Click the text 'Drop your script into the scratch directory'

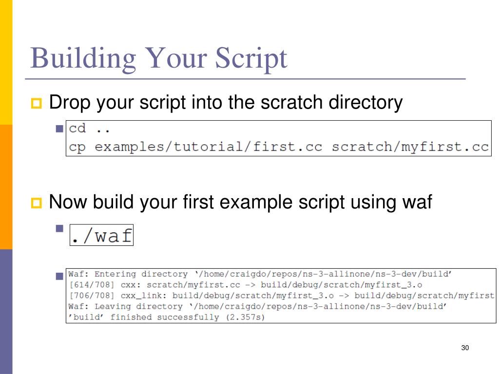(x=226, y=103)
